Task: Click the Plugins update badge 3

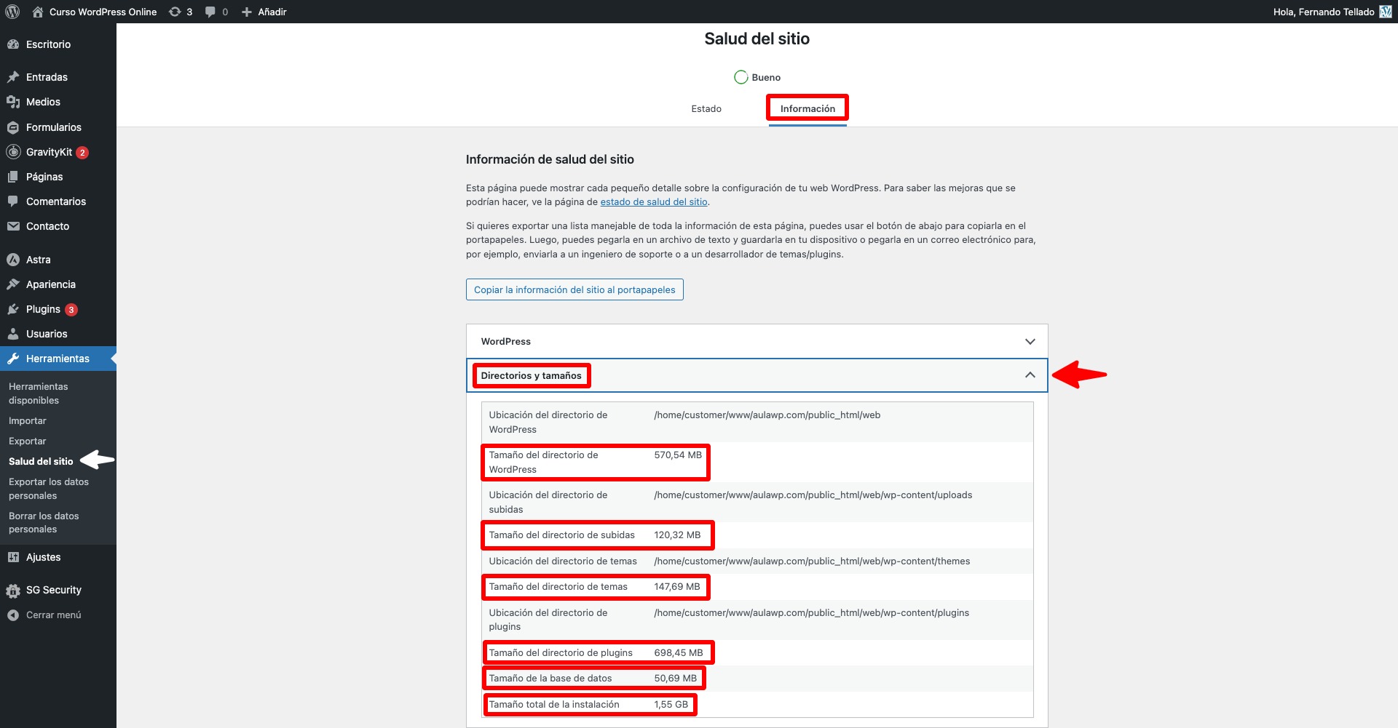Action: pyautogui.click(x=71, y=310)
